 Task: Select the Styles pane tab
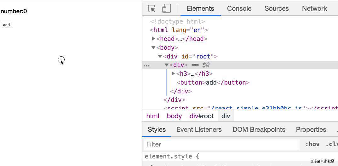[x=157, y=130]
